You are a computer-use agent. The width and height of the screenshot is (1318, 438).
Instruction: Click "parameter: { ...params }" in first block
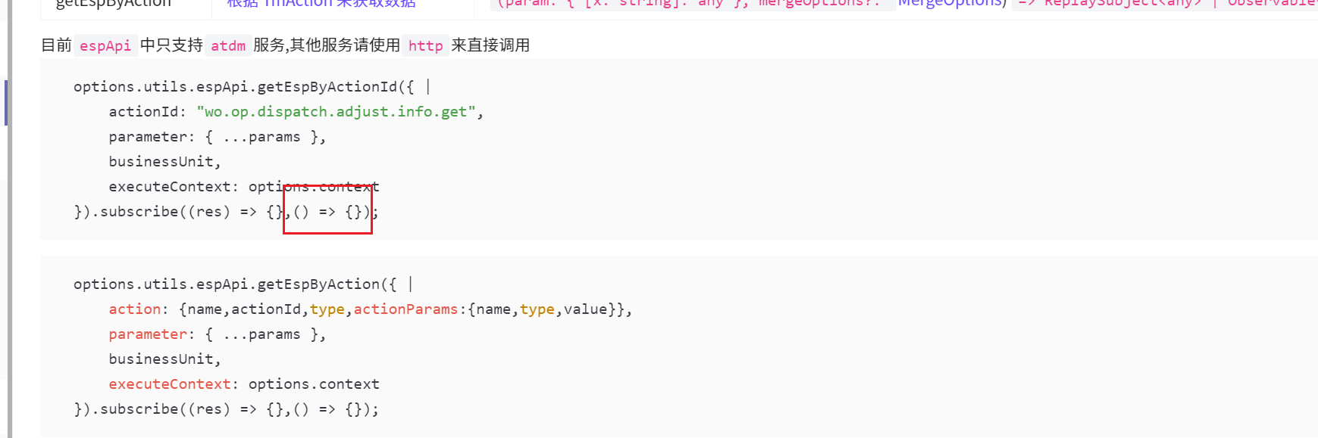(x=218, y=137)
